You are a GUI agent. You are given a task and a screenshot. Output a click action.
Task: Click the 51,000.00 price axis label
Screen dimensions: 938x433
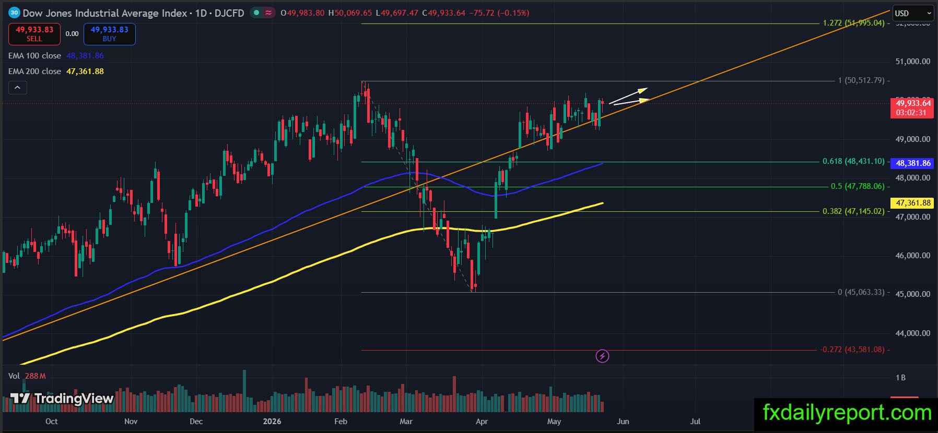912,62
